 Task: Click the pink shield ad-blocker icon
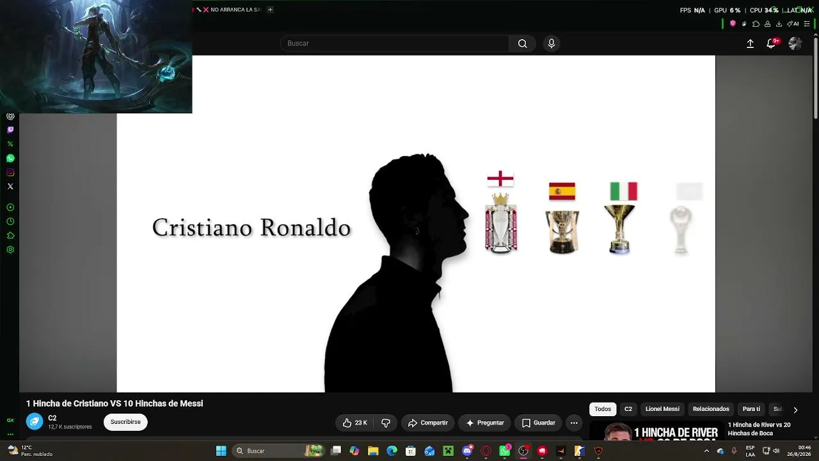(733, 24)
